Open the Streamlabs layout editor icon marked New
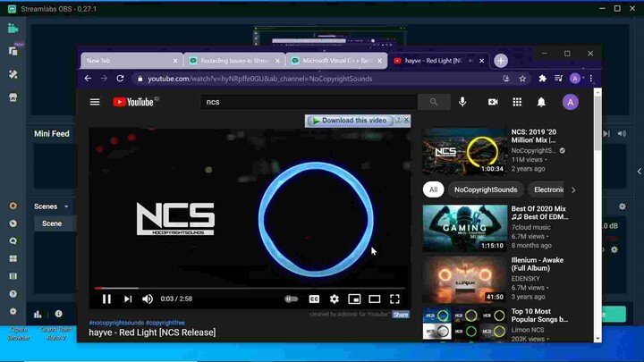 13,51
